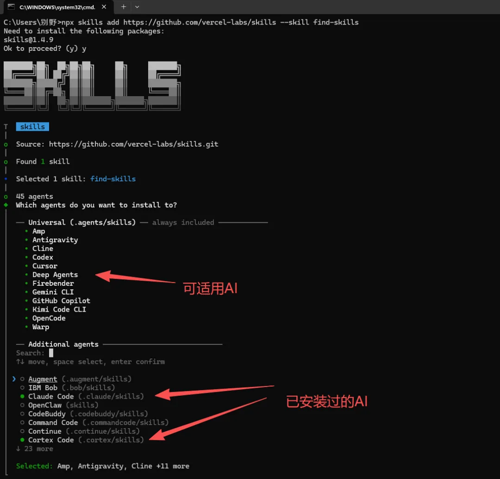Click the '(.claude/skills)' path text

111,396
